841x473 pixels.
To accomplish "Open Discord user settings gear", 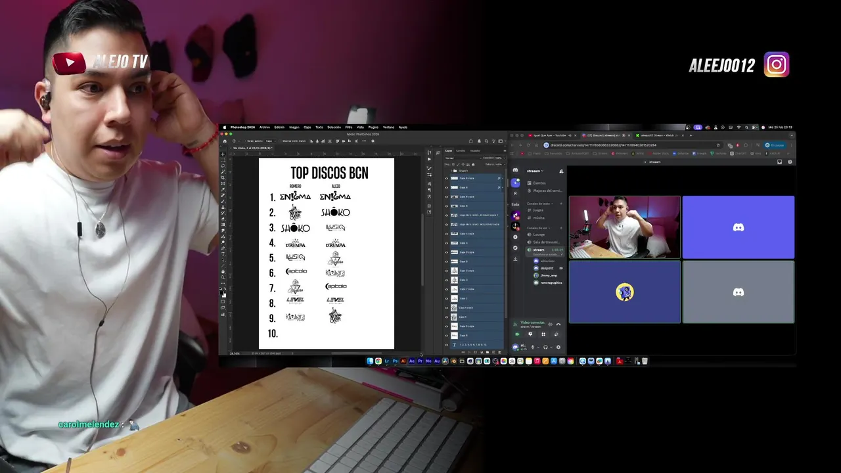I will (558, 347).
